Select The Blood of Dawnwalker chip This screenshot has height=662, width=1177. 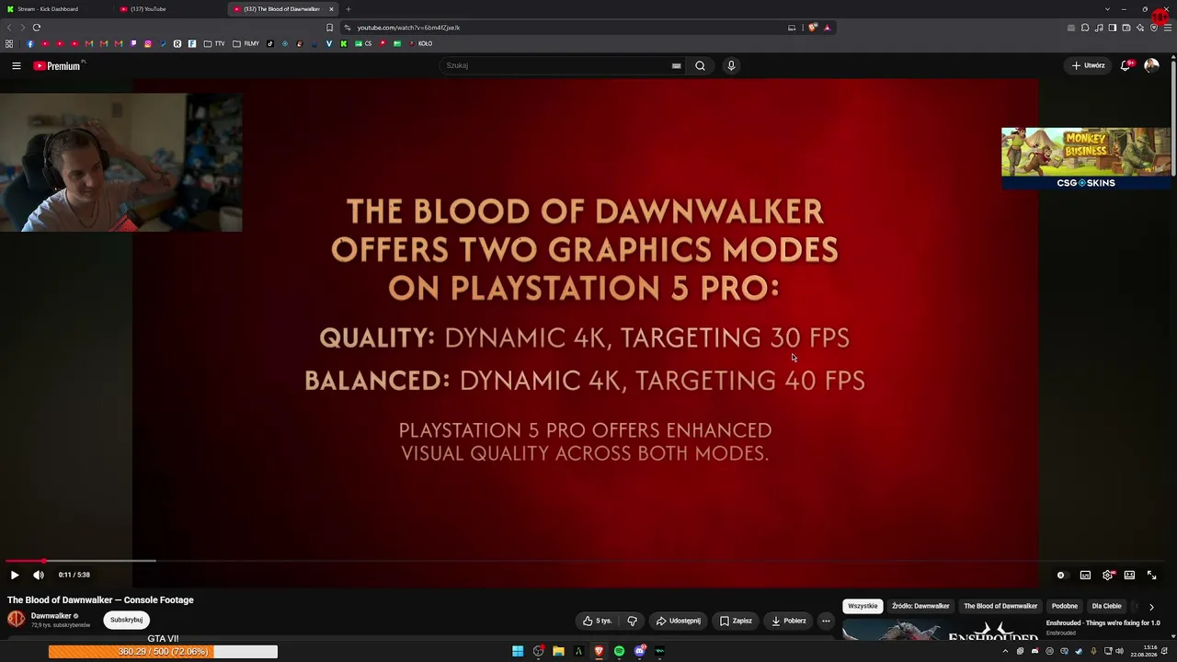tap(1000, 606)
